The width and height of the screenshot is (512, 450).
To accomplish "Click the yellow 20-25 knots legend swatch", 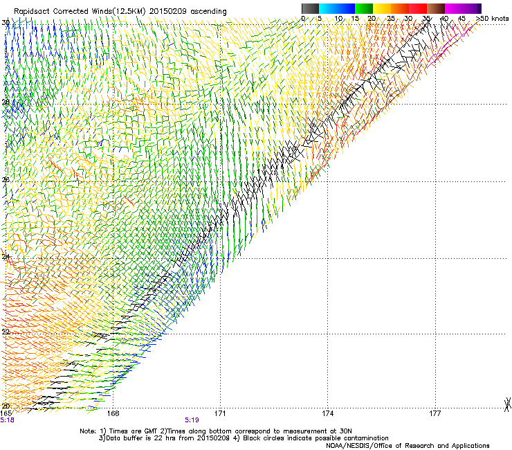I will point(382,8).
